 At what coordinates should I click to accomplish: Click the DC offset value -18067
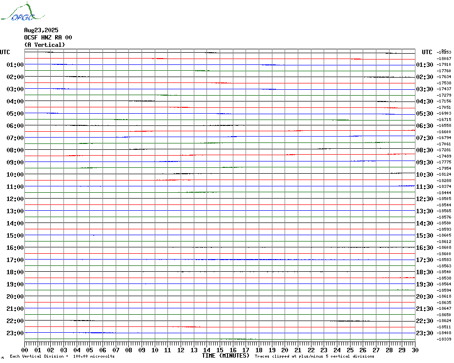(444, 59)
